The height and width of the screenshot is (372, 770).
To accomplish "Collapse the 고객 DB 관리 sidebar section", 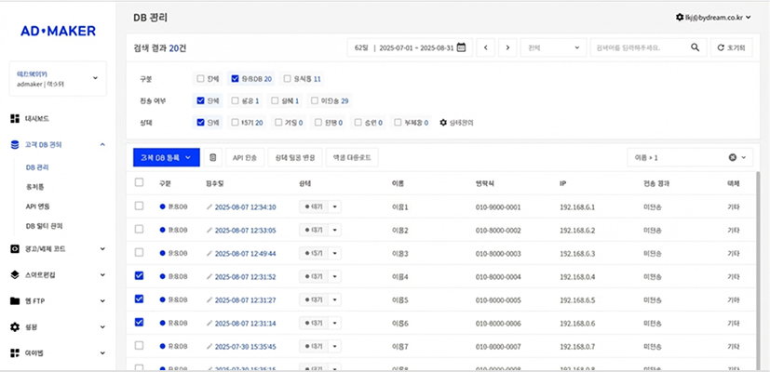I will click(102, 144).
